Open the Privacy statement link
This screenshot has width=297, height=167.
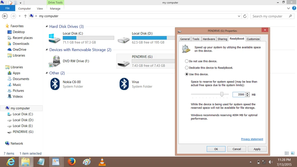point(252,139)
